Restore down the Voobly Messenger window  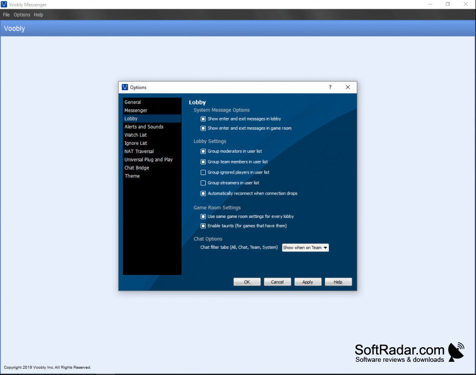coord(448,4)
